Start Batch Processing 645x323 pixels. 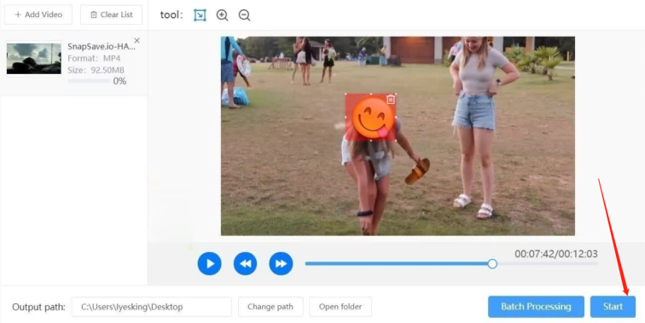click(536, 307)
